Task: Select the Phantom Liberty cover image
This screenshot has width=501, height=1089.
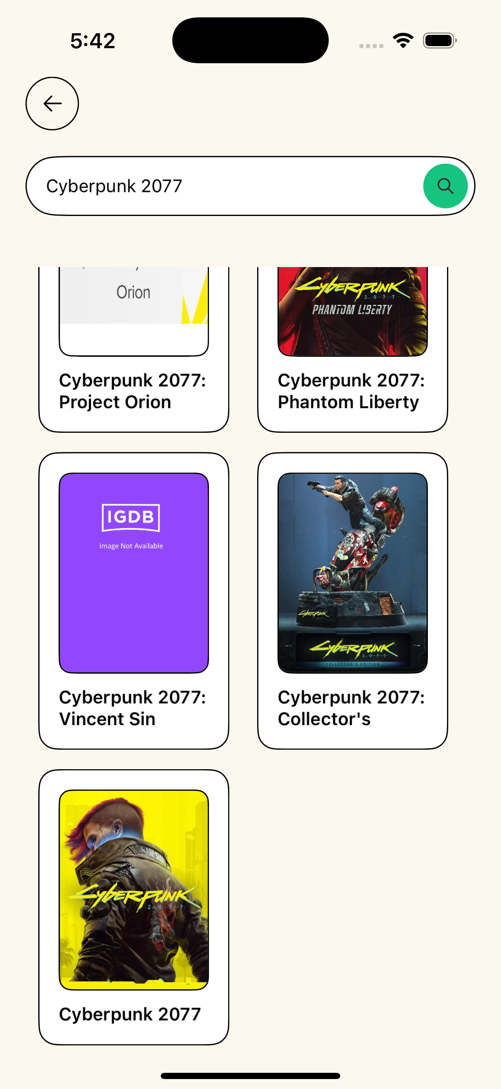Action: point(352,311)
